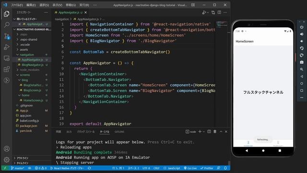This screenshot has height=173, width=307.
Task: Open the Explorer view in activity bar
Action: (x=6, y=14)
